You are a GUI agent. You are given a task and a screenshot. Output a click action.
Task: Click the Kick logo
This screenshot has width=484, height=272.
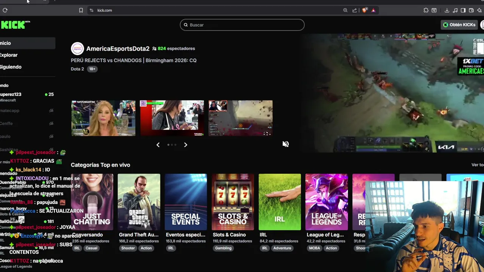tap(15, 25)
